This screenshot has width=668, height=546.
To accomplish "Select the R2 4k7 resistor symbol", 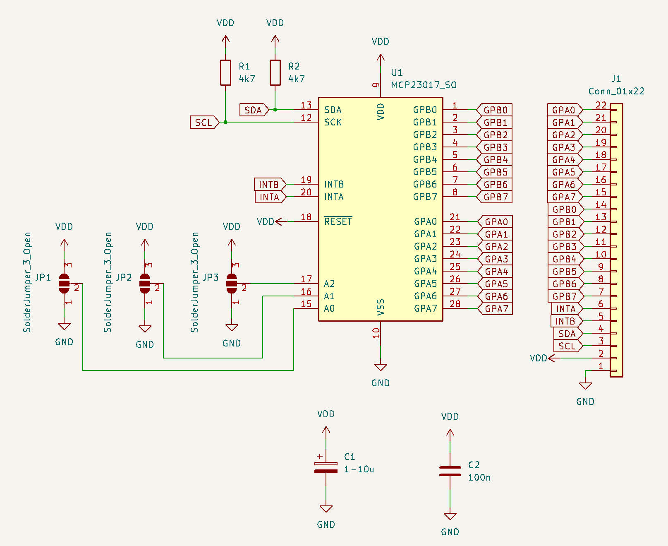I will pos(275,73).
